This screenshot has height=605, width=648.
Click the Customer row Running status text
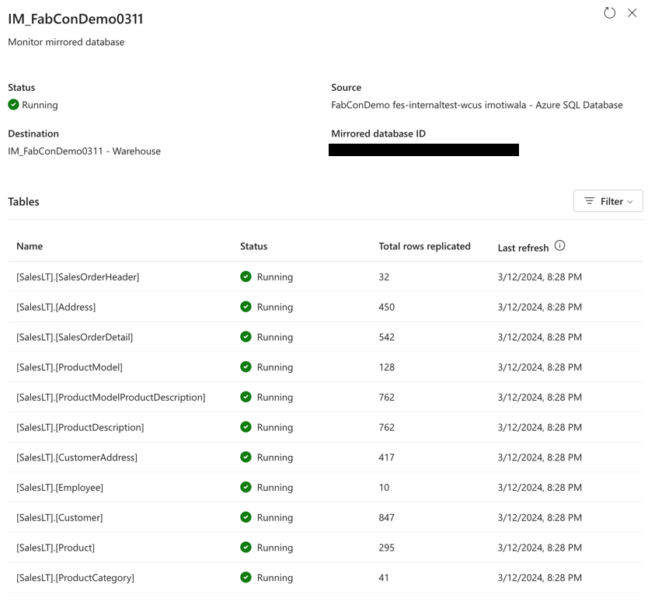275,518
